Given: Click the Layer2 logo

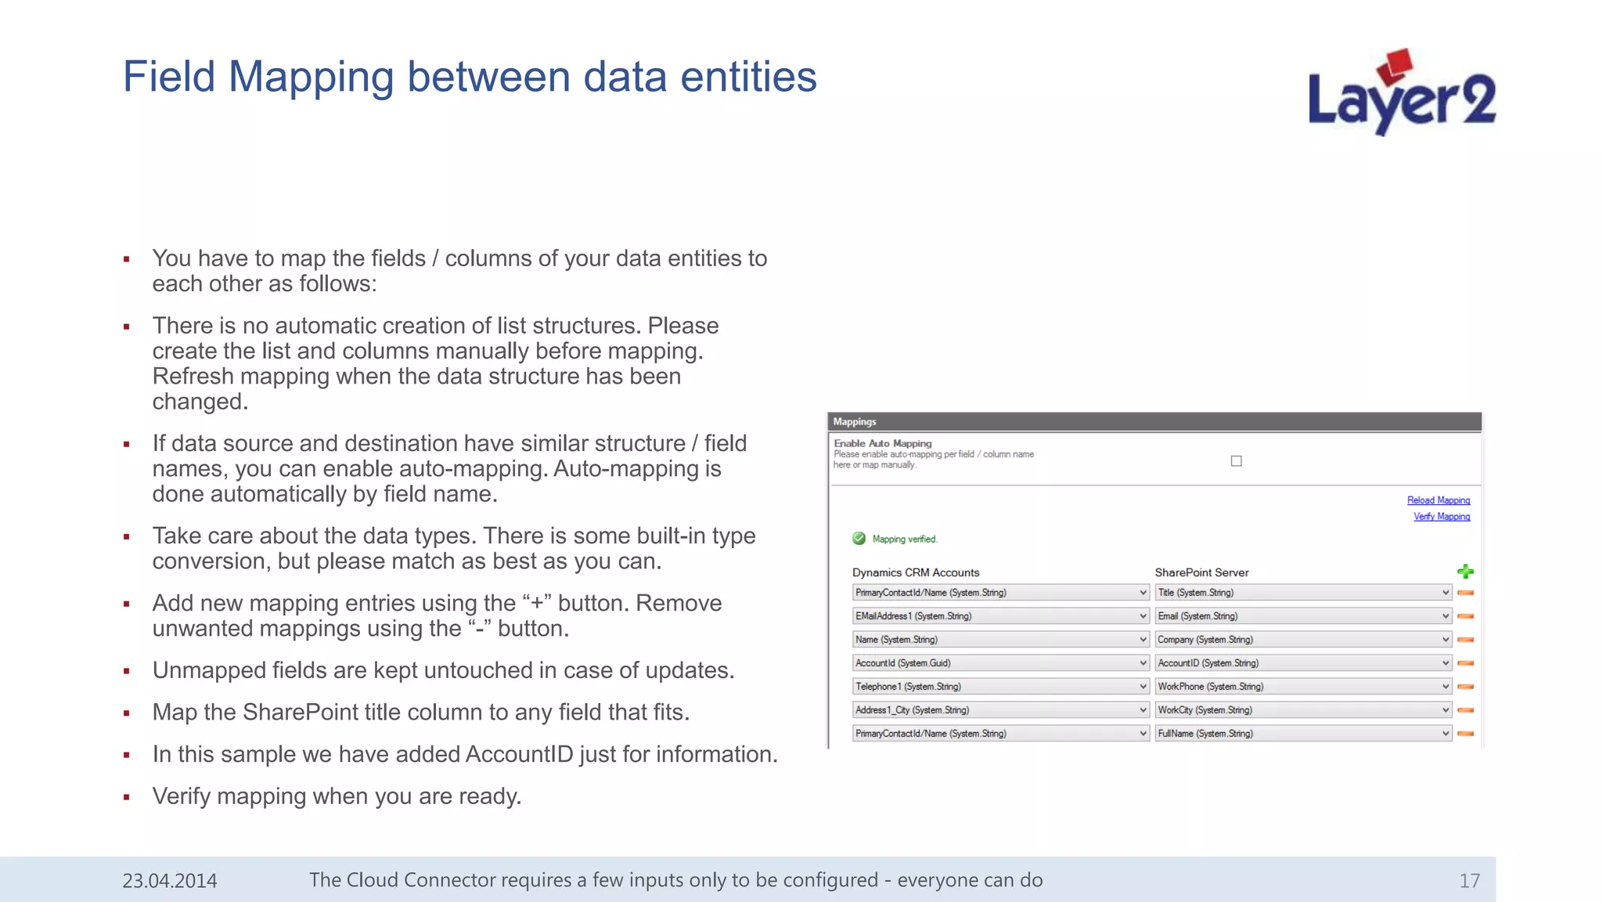Looking at the screenshot, I should pos(1402,92).
